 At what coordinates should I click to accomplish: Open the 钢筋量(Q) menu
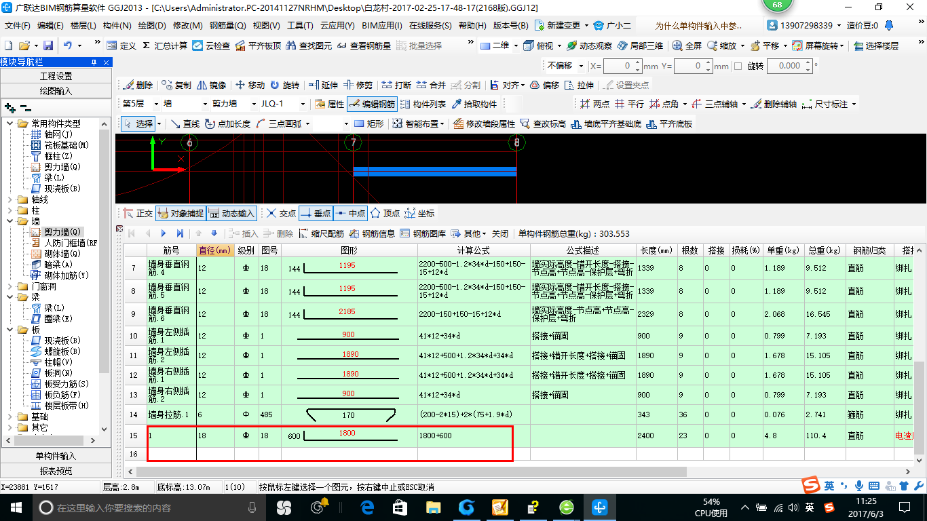click(x=227, y=25)
